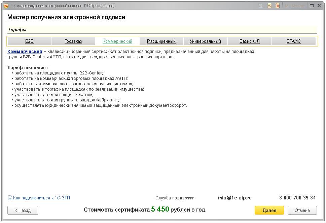Image resolution: width=326 pixels, height=223 pixels.
Task: Click bullet about электронный документооборот
Action: coord(101,105)
